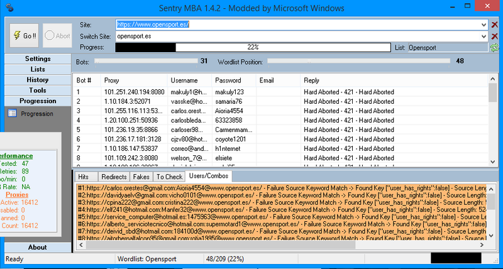Click the Progression list icon in the sidebar

click(12, 113)
